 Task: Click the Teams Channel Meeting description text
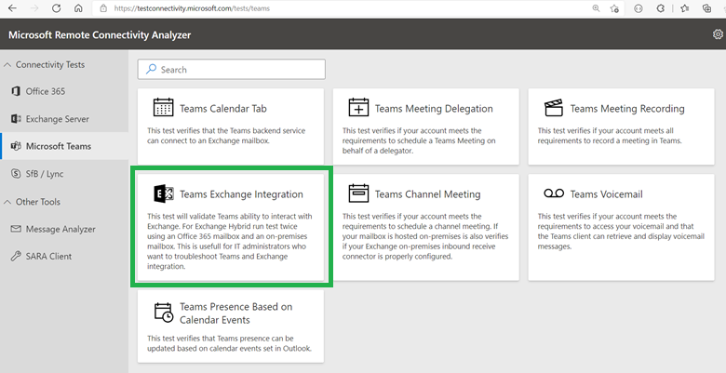tap(425, 236)
